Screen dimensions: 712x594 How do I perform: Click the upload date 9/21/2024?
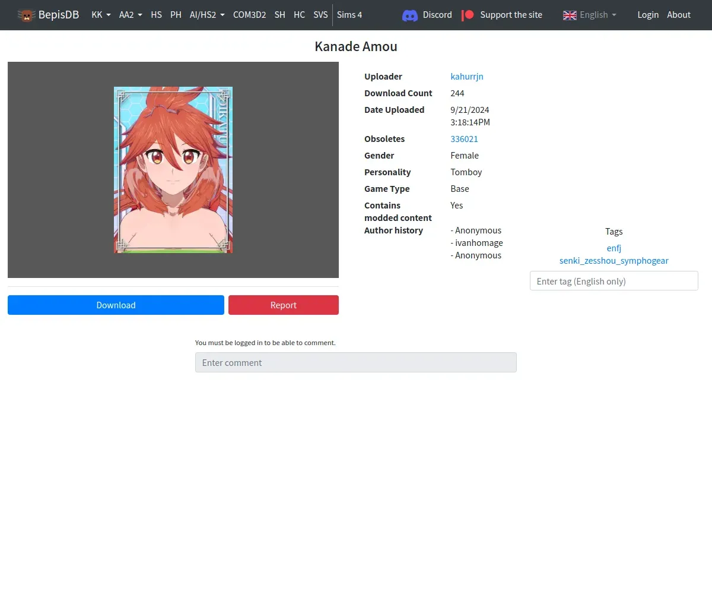pos(470,110)
